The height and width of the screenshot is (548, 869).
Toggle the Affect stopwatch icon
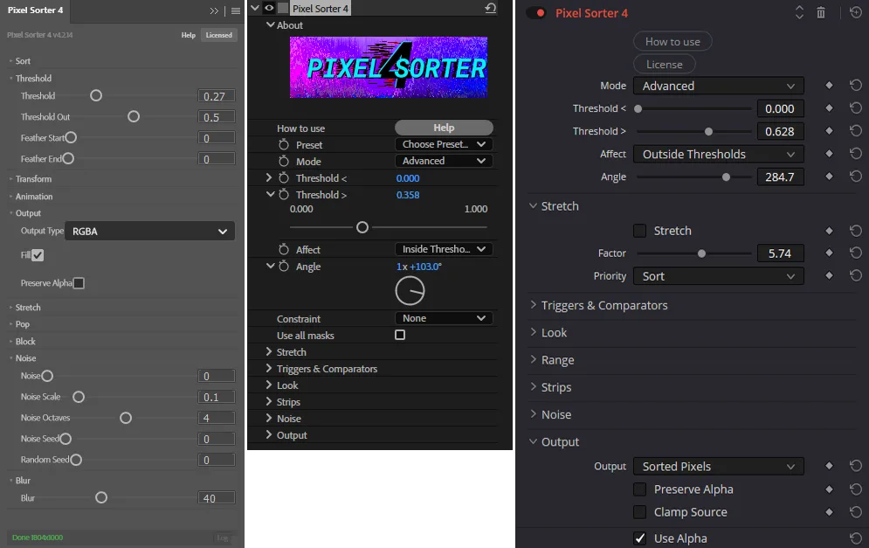[x=284, y=249]
